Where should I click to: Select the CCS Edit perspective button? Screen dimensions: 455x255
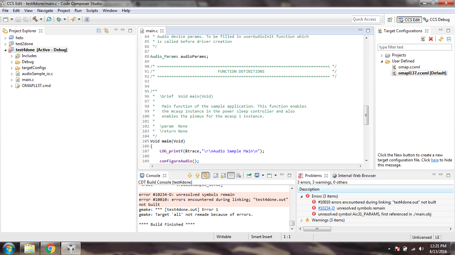coord(409,20)
